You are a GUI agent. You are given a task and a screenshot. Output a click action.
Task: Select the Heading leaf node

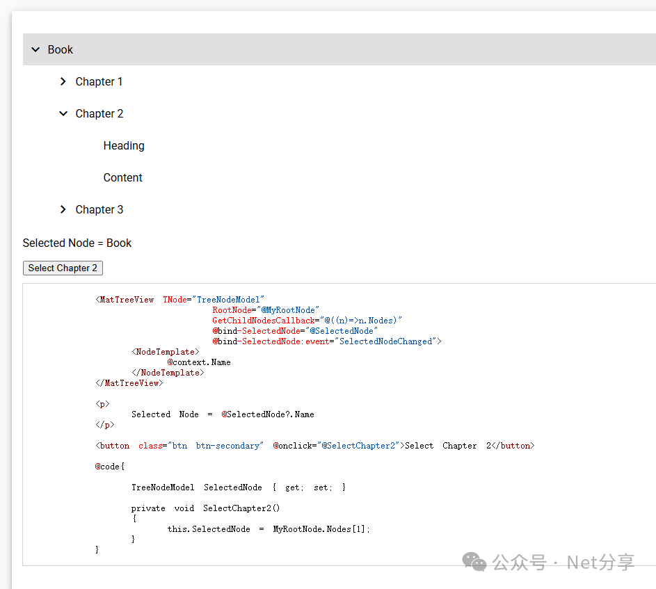[124, 145]
